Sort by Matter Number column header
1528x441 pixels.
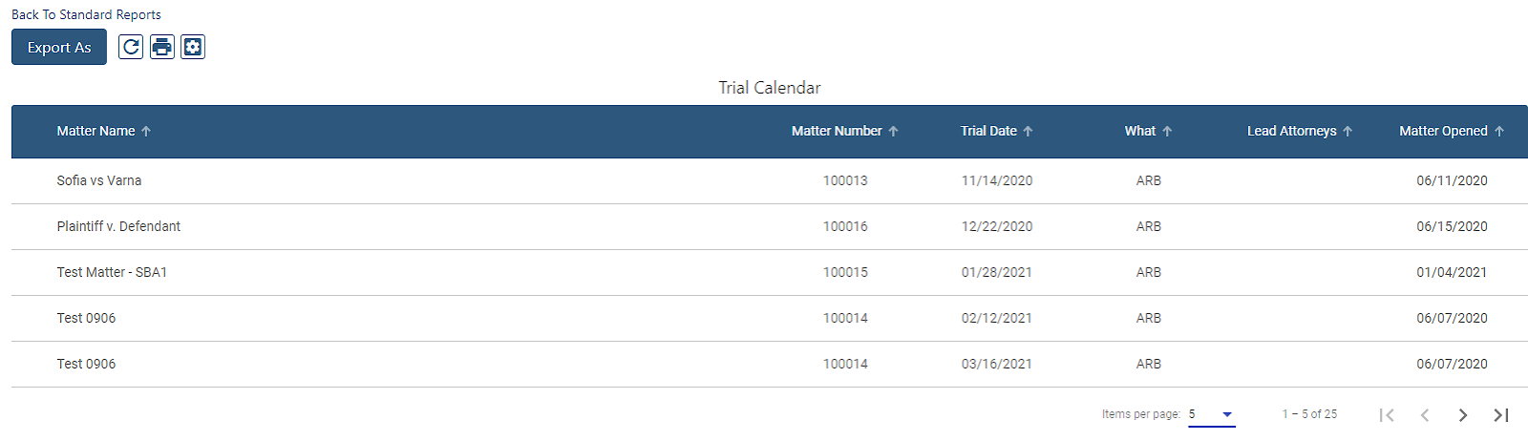(837, 131)
